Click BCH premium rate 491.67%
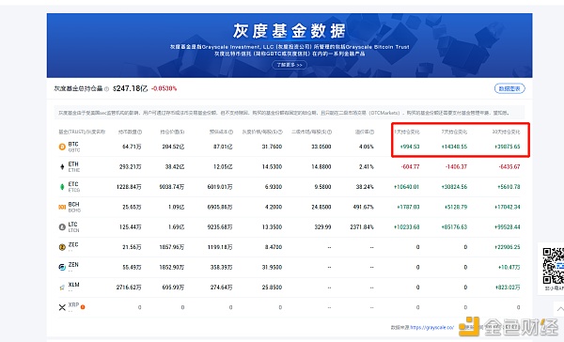Viewport: 564px width, 342px height. 363,207
